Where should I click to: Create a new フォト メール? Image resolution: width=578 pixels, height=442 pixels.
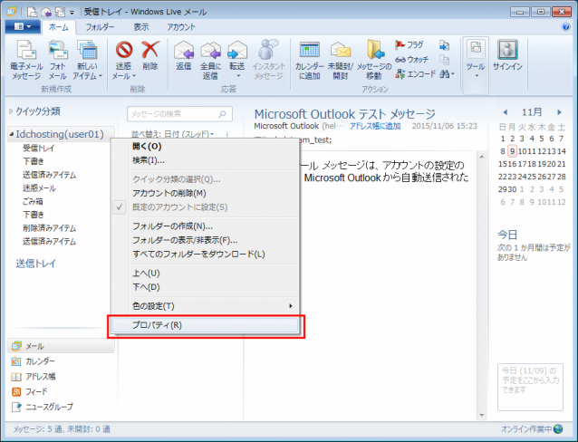pyautogui.click(x=58, y=61)
